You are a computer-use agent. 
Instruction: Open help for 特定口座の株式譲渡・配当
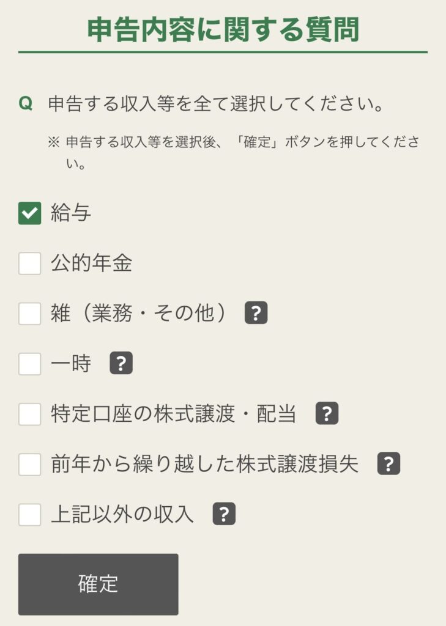coord(327,414)
